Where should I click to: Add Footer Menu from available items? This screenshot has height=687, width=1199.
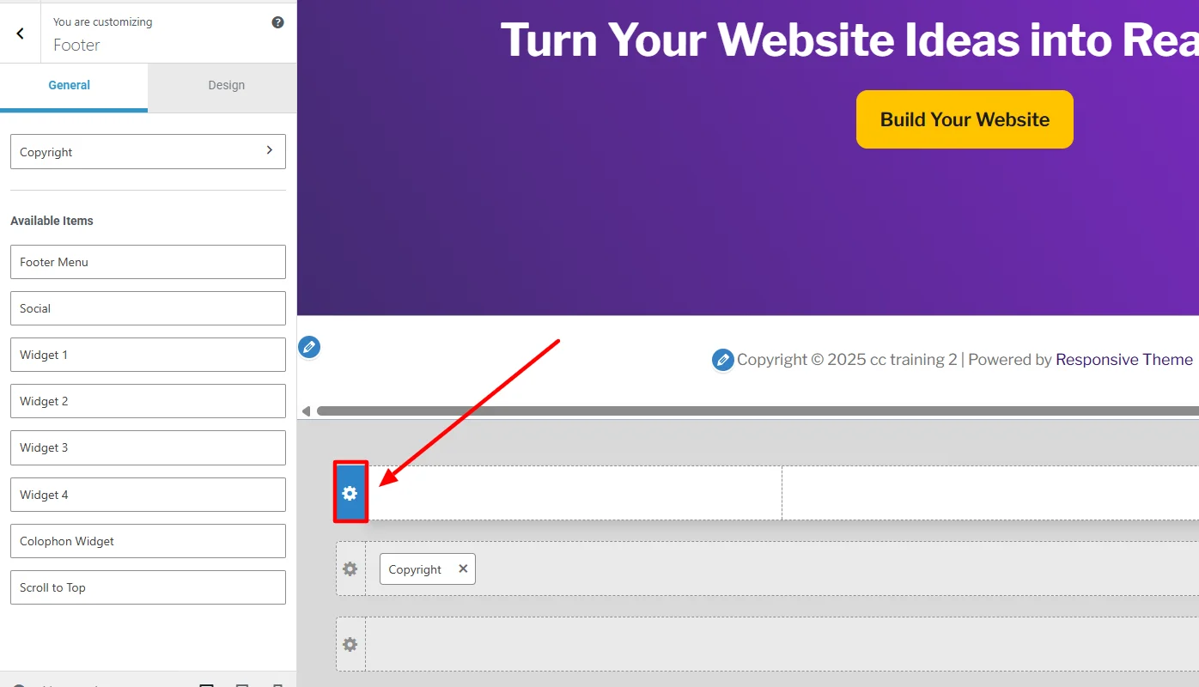coord(148,262)
